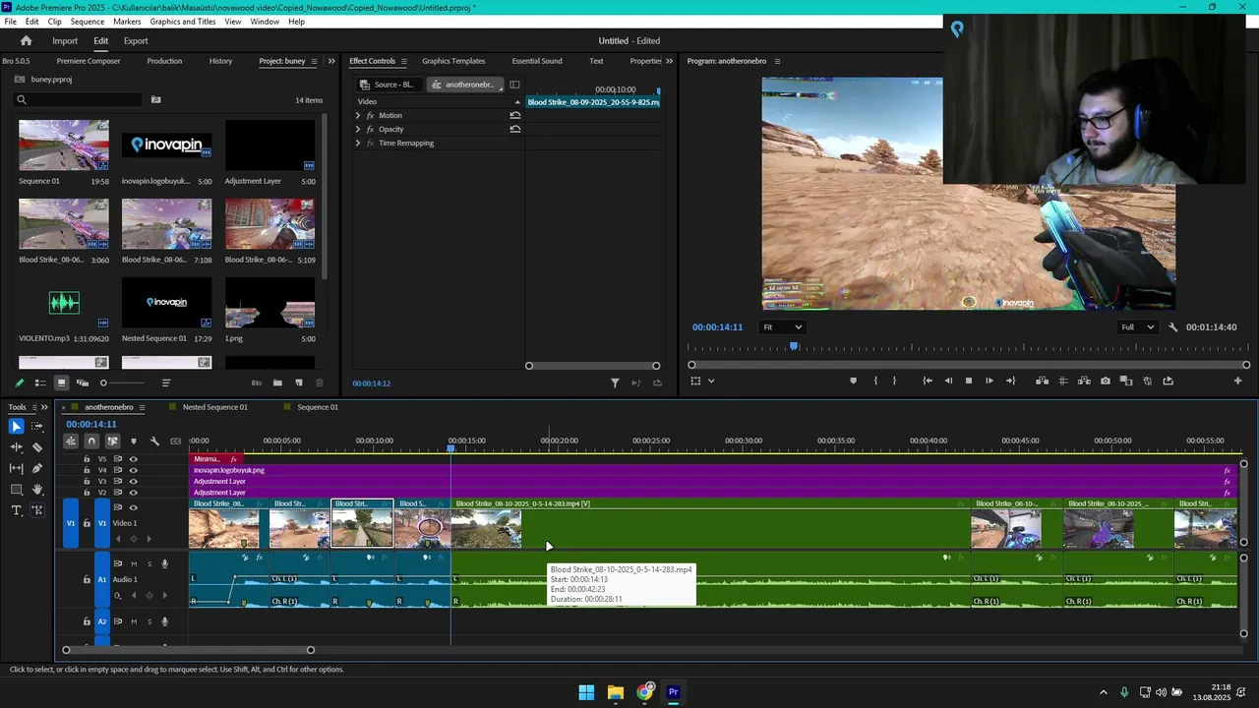1259x708 pixels.
Task: Reset the Motion effect
Action: click(514, 115)
